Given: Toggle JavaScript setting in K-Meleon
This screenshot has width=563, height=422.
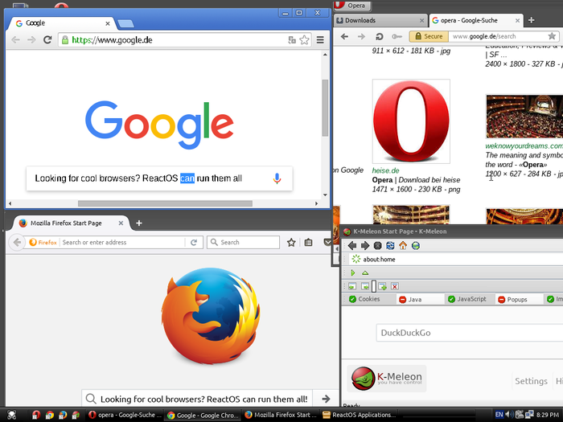Looking at the screenshot, I should coord(466,299).
